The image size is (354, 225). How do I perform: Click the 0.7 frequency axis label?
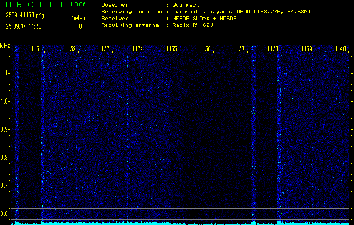(x=5, y=186)
